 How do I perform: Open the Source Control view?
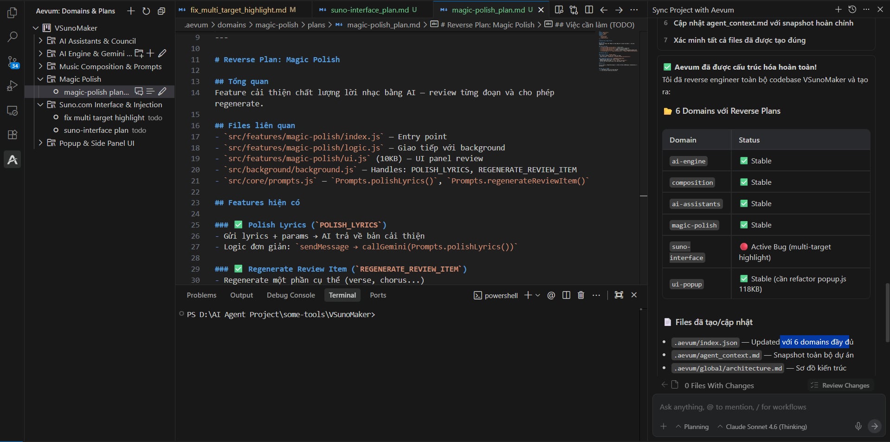click(x=13, y=62)
